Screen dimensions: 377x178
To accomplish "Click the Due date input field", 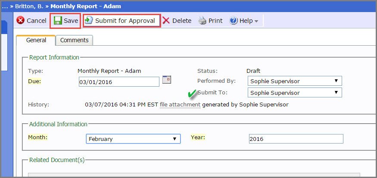I will [x=119, y=82].
